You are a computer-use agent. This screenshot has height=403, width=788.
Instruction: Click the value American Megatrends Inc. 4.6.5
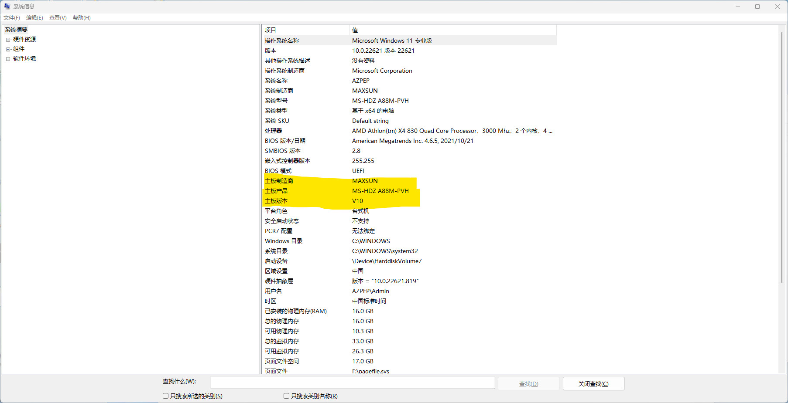412,141
